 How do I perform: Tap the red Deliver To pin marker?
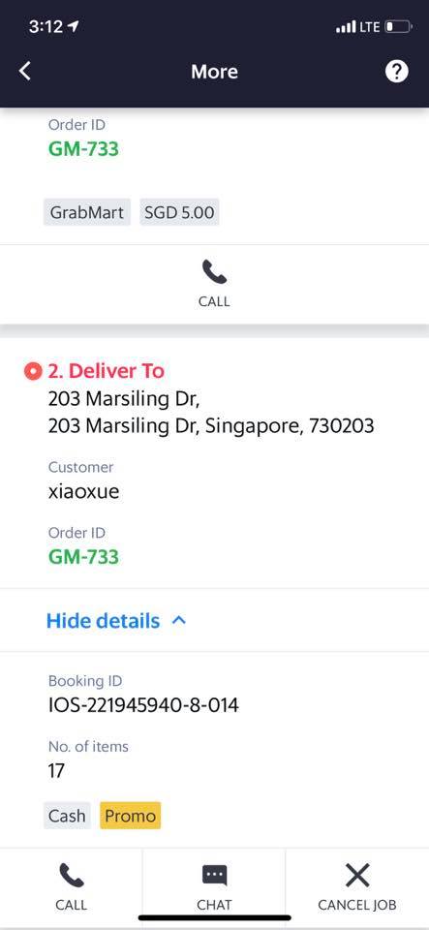[33, 371]
